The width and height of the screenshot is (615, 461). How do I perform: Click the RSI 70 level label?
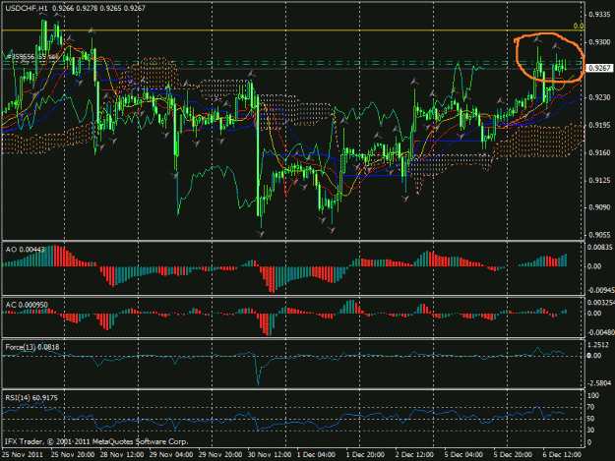(x=591, y=407)
